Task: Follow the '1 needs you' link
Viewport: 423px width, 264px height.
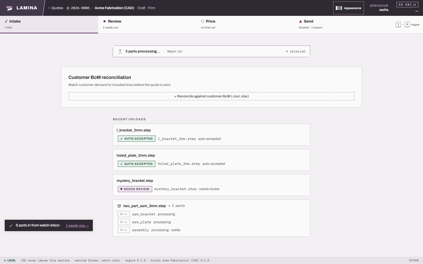Action: (77, 226)
